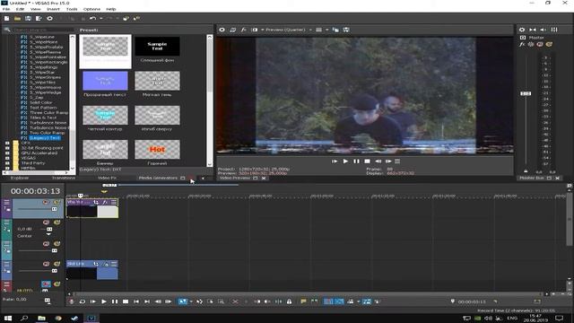Click the Event Pan/Crop icon on track 4 clip

(96, 264)
